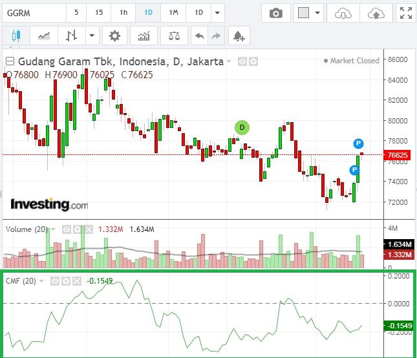Click the red 1.332M volume label
The width and height of the screenshot is (417, 358).
pos(399,255)
